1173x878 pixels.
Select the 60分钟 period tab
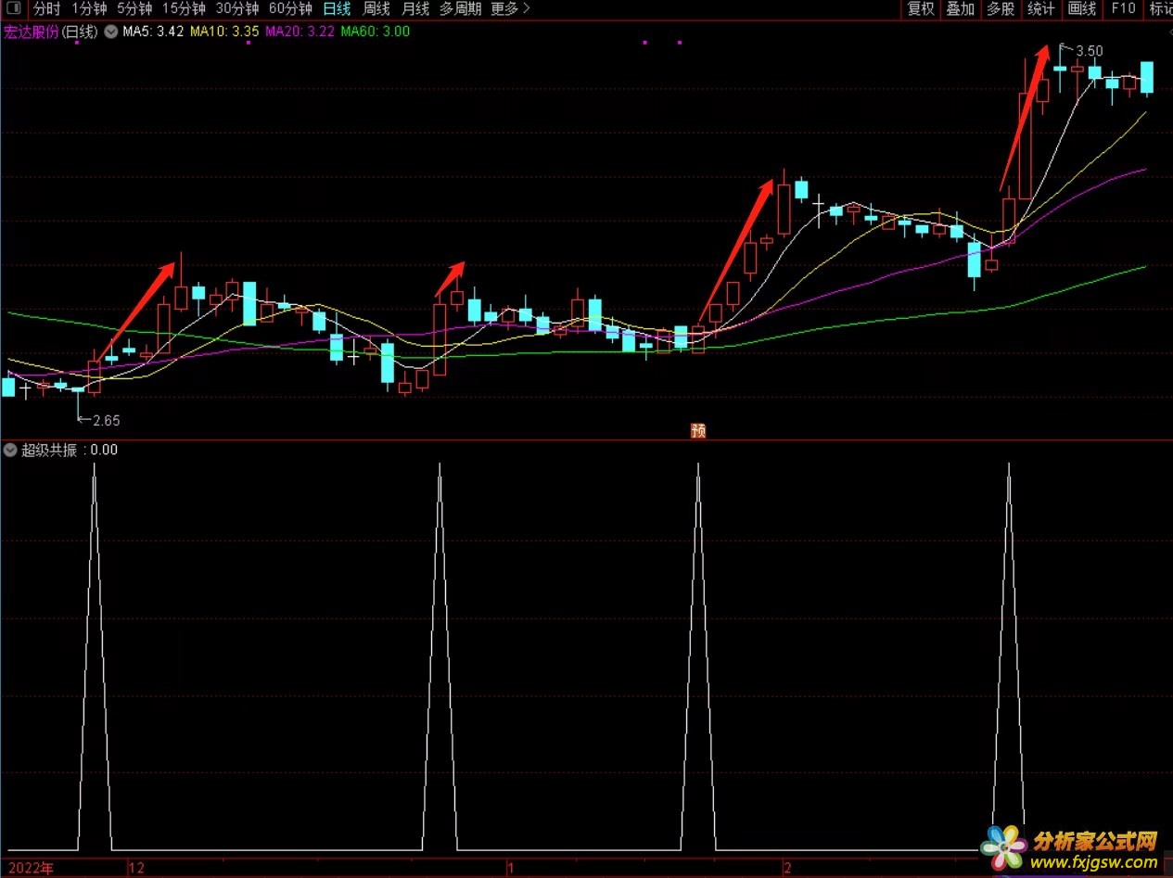pos(290,8)
